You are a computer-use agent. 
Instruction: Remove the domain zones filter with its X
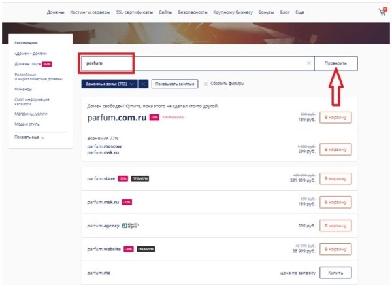click(143, 84)
